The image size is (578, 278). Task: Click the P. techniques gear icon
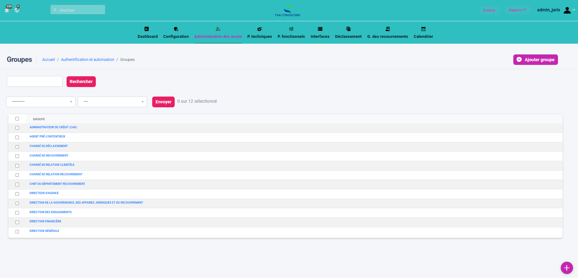[x=259, y=29]
